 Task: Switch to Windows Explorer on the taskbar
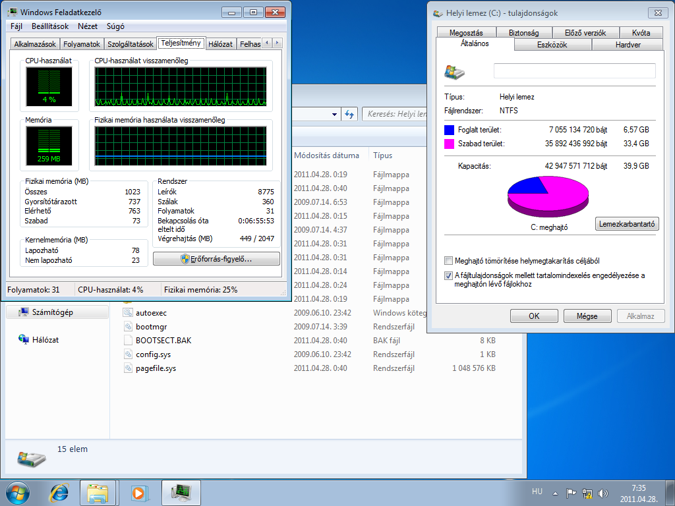(98, 493)
